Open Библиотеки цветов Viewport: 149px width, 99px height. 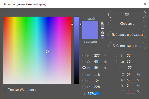coord(127,46)
